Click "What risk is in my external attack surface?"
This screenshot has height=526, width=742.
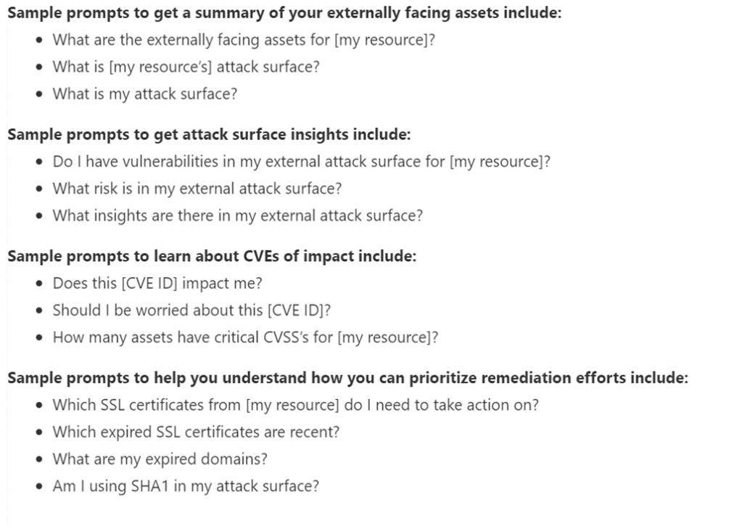coord(197,188)
